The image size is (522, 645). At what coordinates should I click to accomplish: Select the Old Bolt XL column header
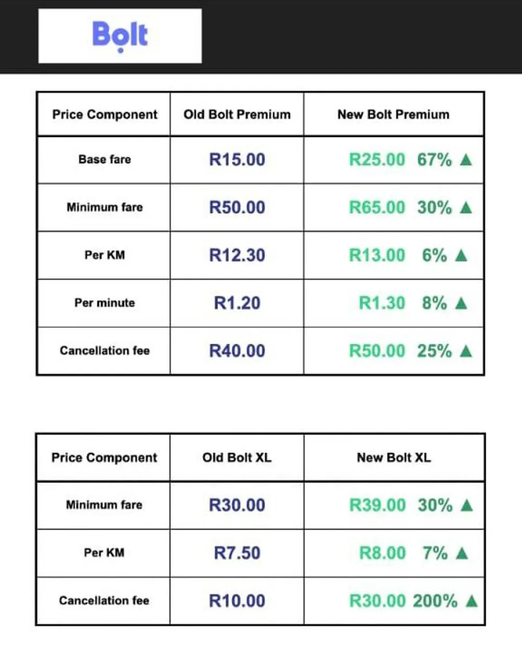[237, 458]
